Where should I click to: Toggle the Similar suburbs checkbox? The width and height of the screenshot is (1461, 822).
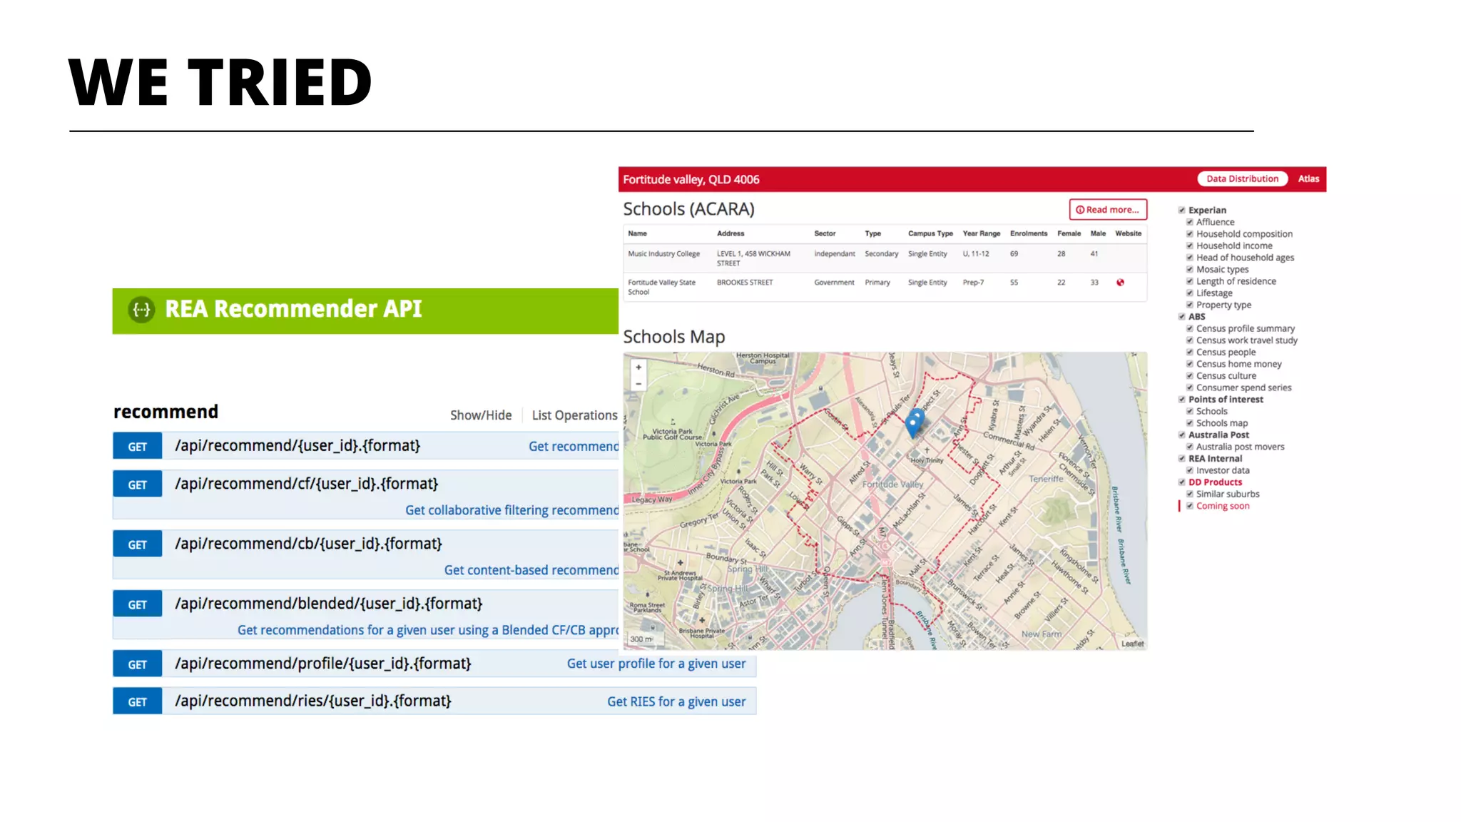[x=1190, y=494]
